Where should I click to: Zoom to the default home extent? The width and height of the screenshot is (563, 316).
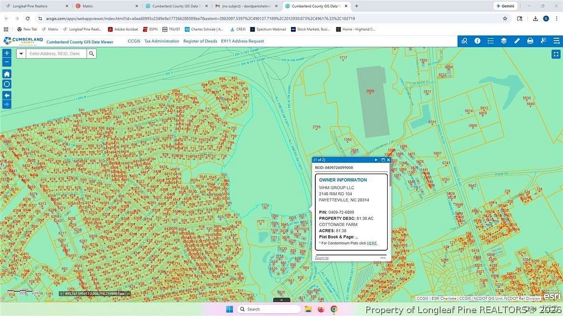(x=6, y=74)
